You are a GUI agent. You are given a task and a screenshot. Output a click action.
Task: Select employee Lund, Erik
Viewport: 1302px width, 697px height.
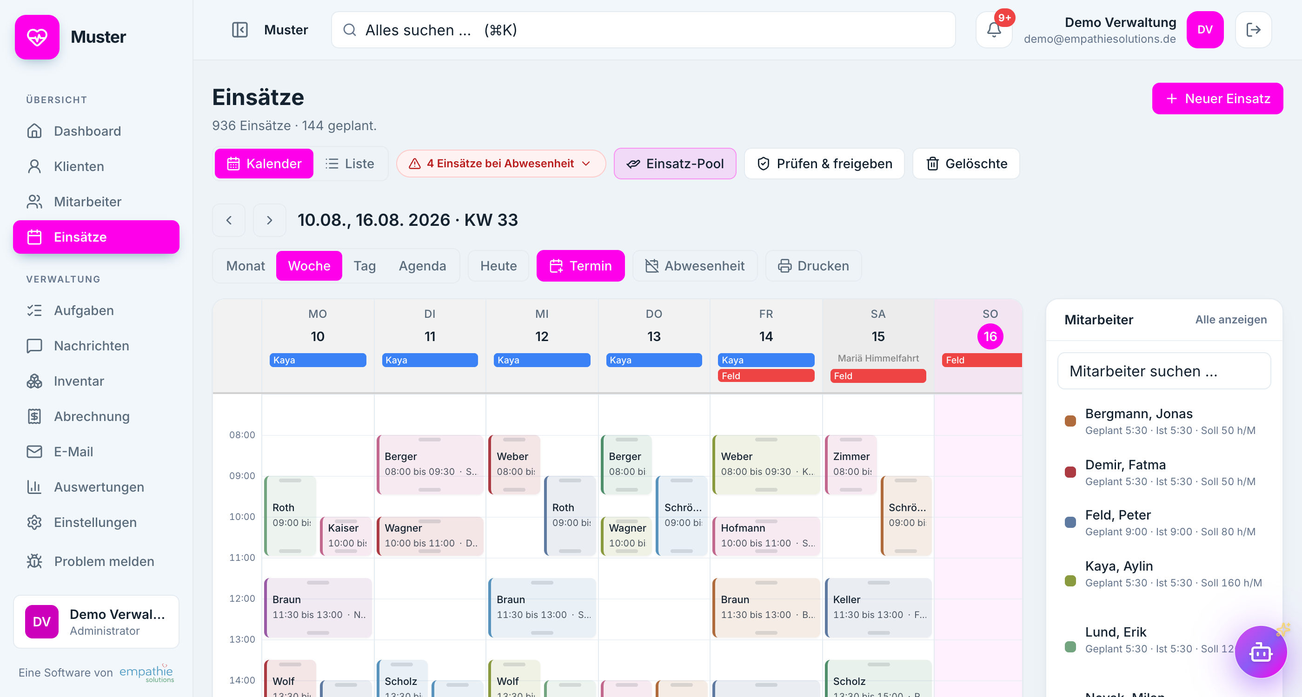point(1163,639)
